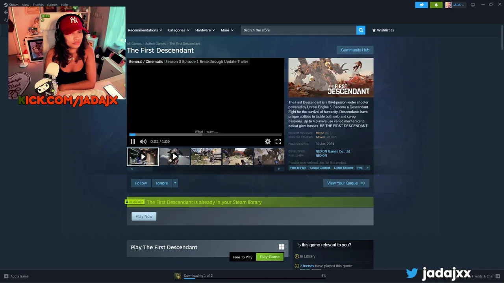504x283 pixels.
Task: Expand the Recommendations dropdown
Action: click(x=145, y=30)
